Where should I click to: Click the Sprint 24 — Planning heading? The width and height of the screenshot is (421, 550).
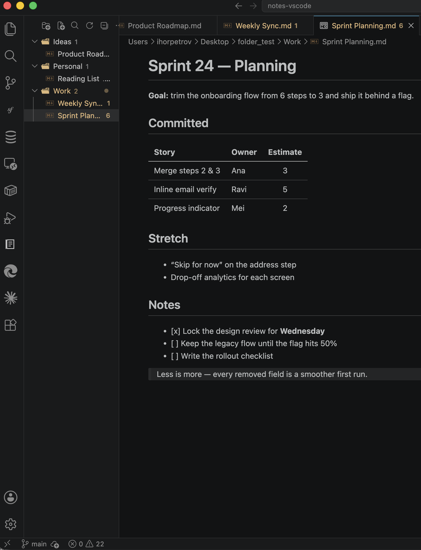pyautogui.click(x=222, y=66)
